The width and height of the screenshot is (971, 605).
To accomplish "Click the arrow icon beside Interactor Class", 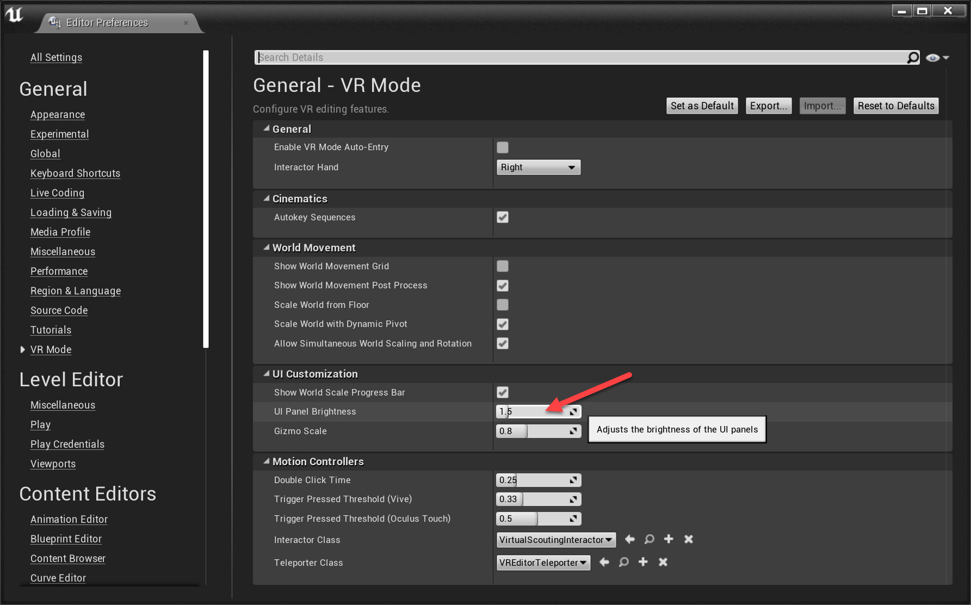I will [x=630, y=539].
